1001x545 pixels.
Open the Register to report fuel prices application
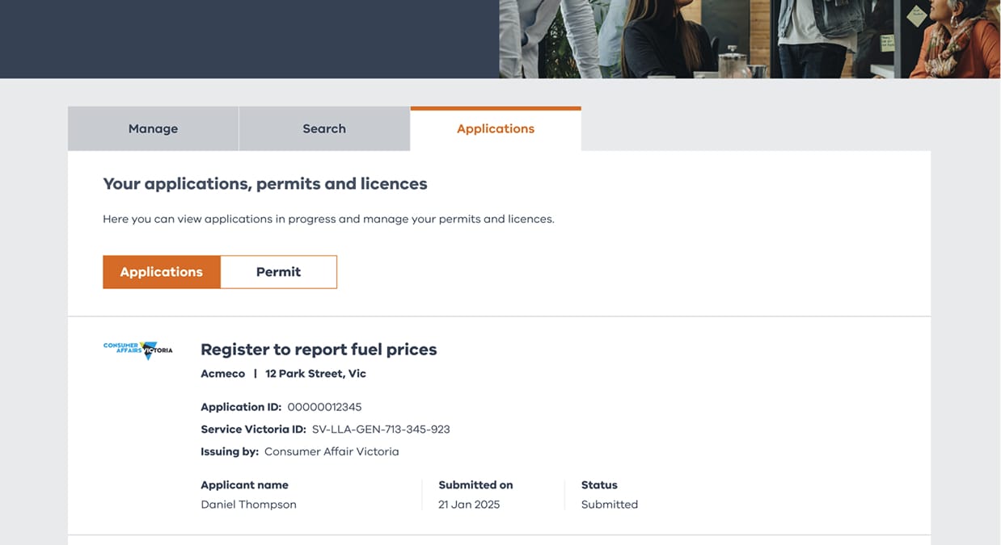[x=319, y=350]
